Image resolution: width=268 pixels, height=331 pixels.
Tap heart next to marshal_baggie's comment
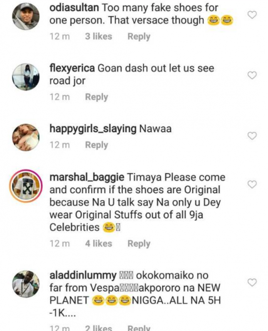[x=252, y=185]
